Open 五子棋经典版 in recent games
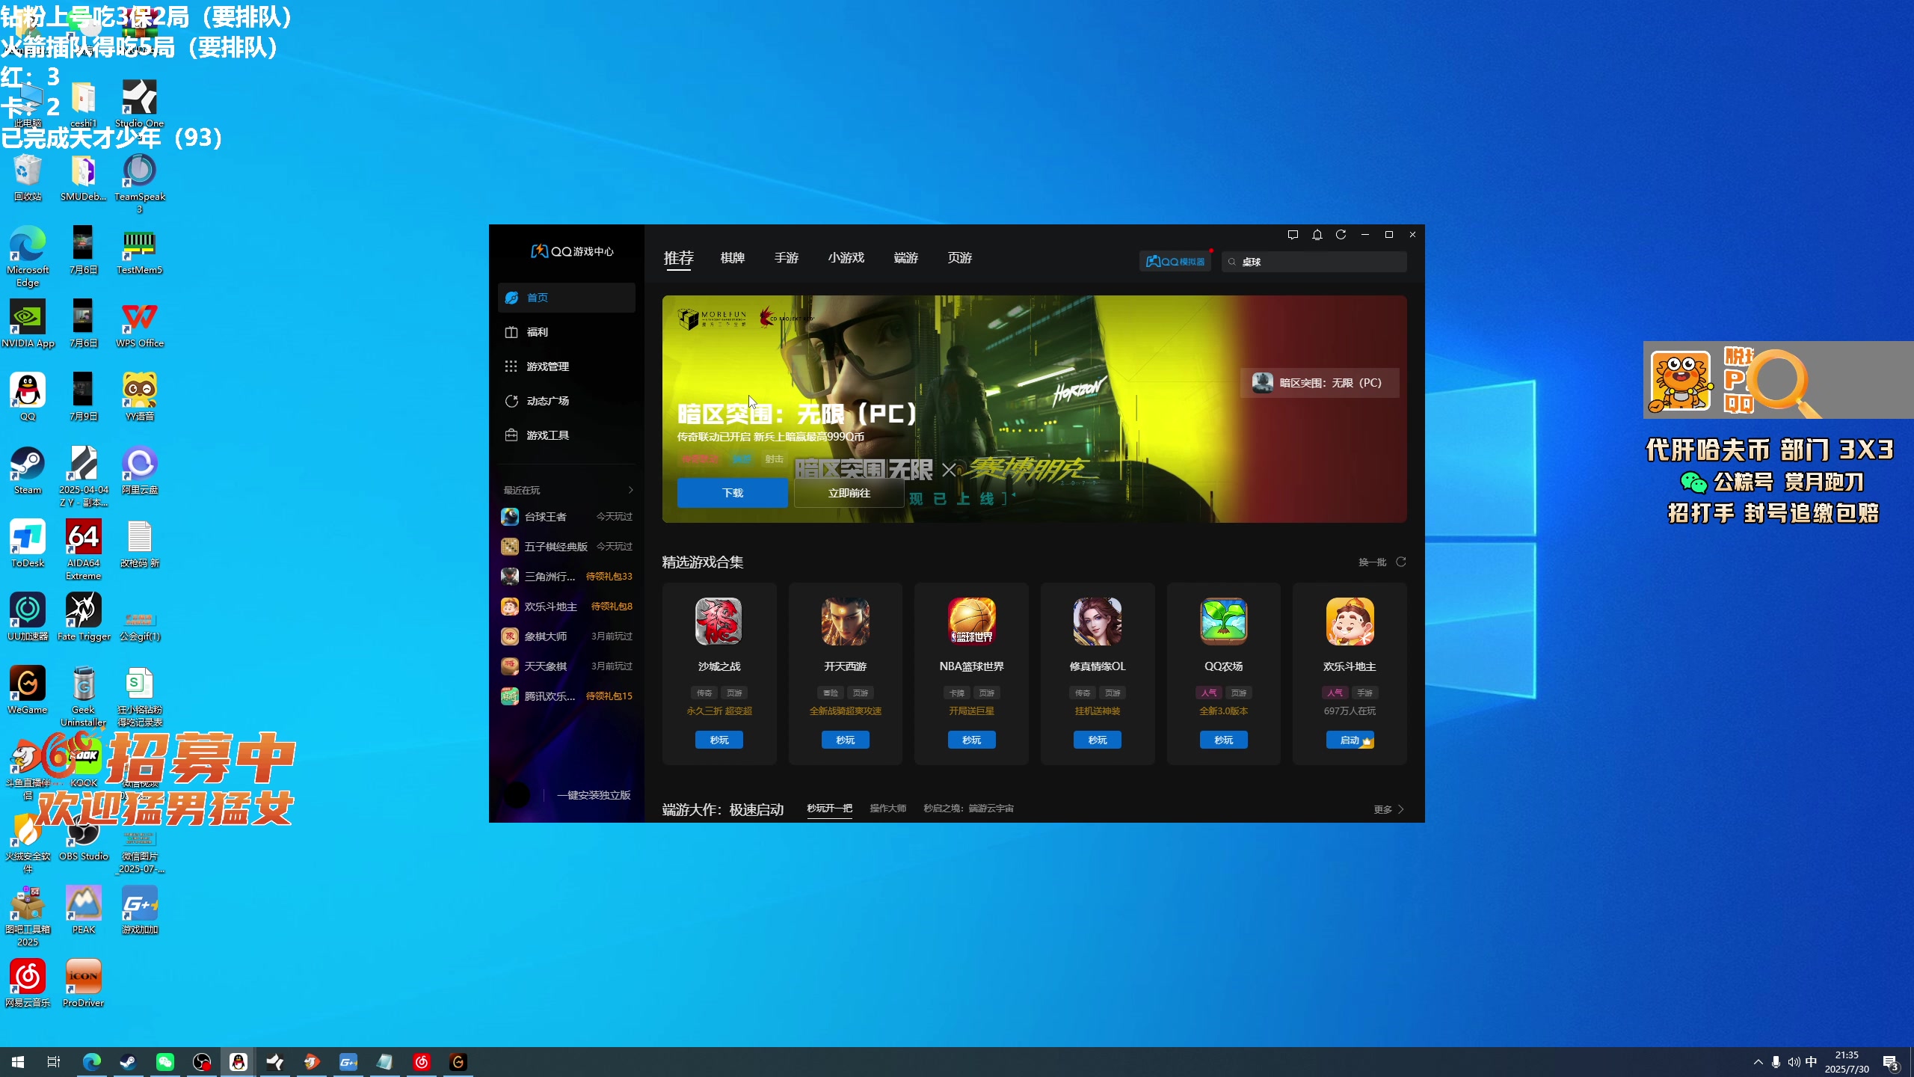Viewport: 1914px width, 1077px height. coord(567,547)
